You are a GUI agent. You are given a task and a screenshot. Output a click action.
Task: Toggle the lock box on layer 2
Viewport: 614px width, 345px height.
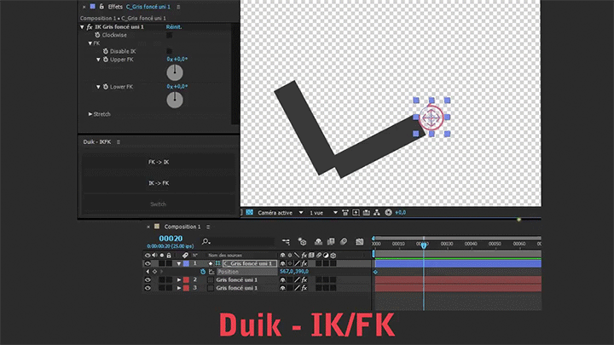169,279
